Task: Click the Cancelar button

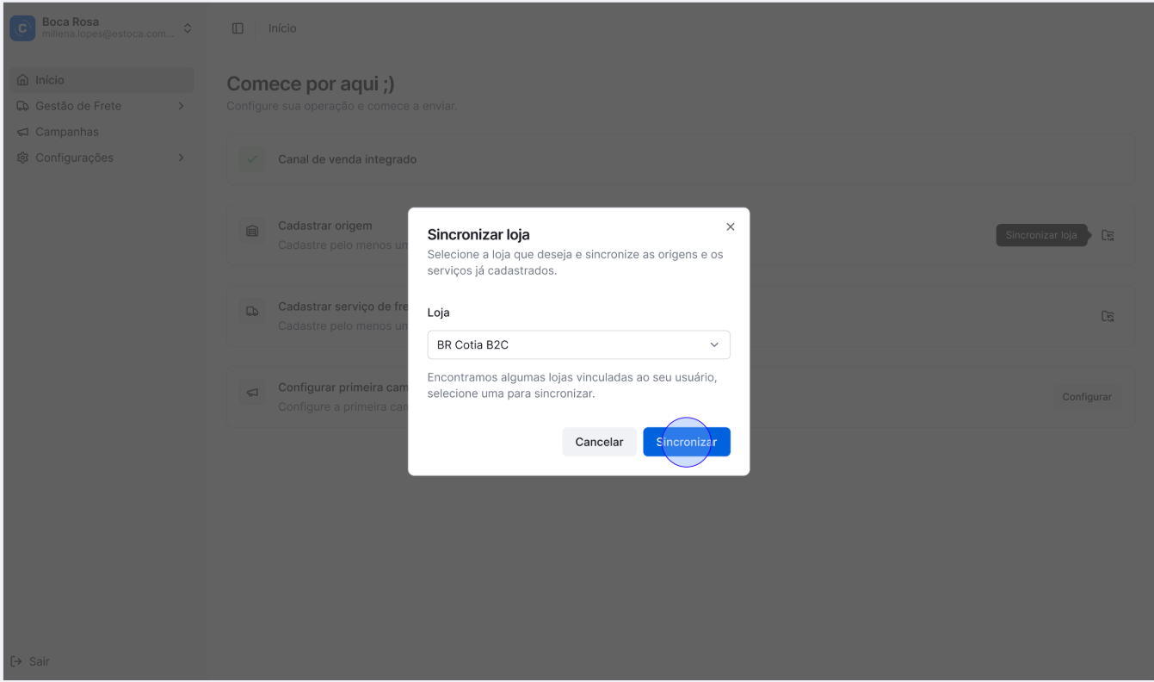Action: click(599, 442)
